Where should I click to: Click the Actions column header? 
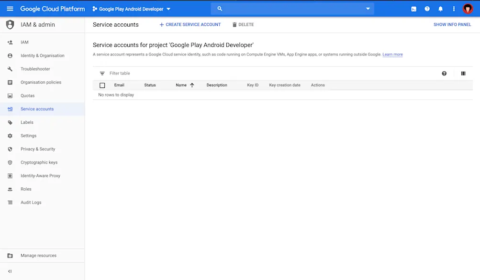(x=318, y=85)
